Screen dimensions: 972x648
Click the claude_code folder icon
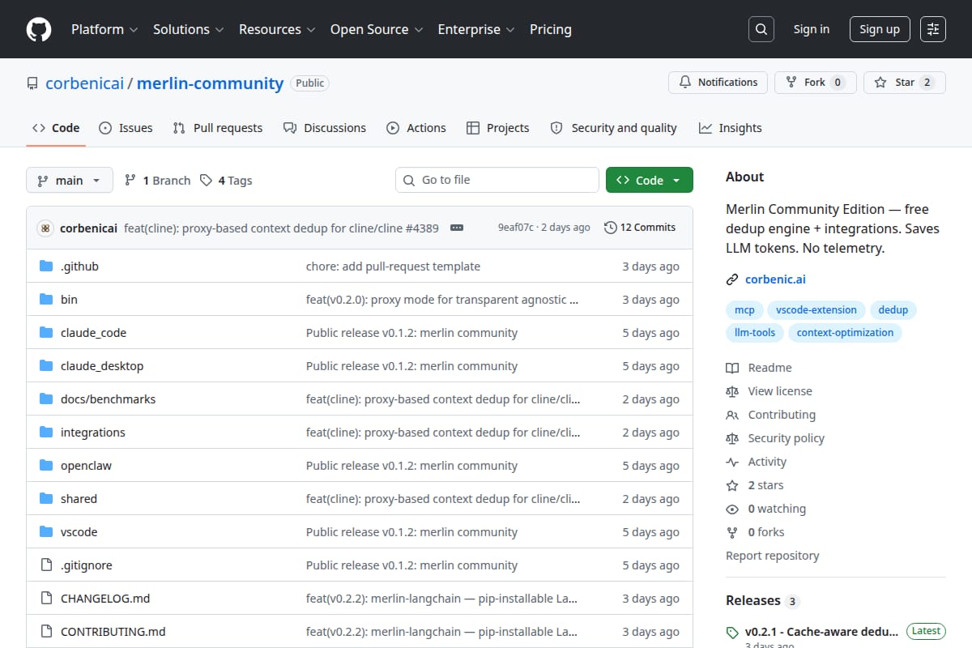46,333
